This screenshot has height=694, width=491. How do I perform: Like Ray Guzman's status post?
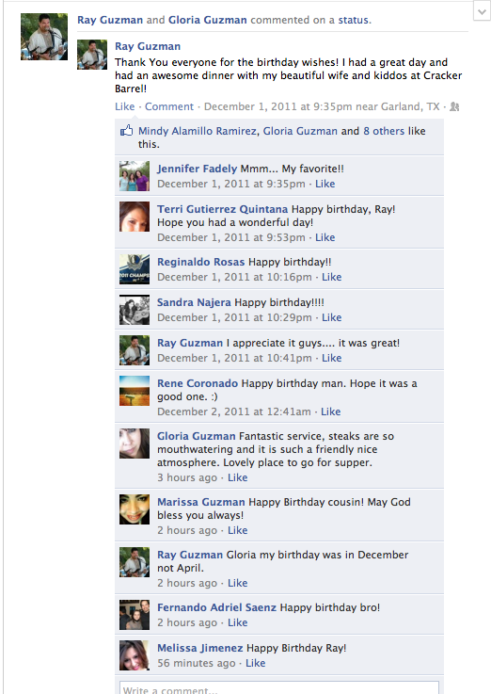(124, 106)
